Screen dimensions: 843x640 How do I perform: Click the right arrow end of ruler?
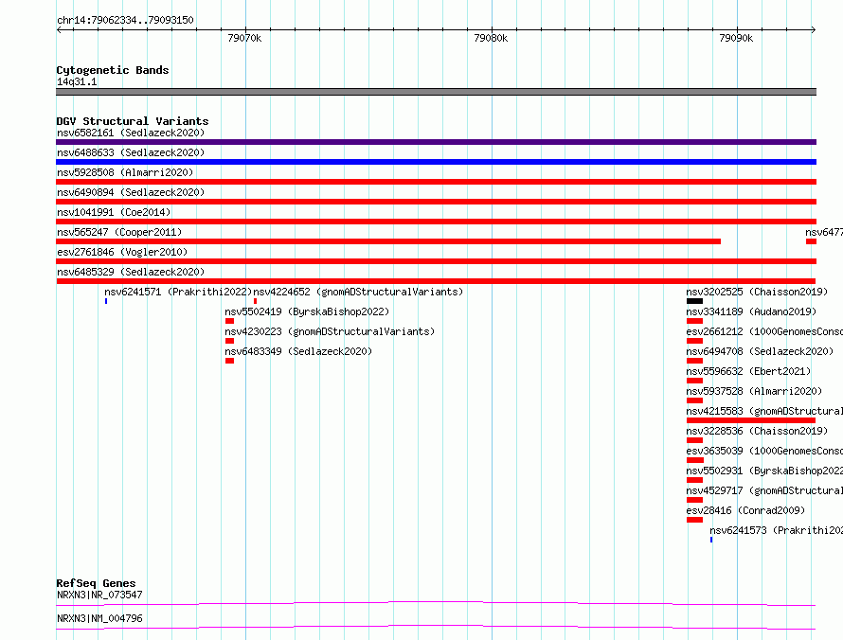[814, 29]
